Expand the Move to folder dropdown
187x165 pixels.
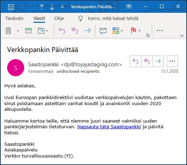tap(47, 31)
